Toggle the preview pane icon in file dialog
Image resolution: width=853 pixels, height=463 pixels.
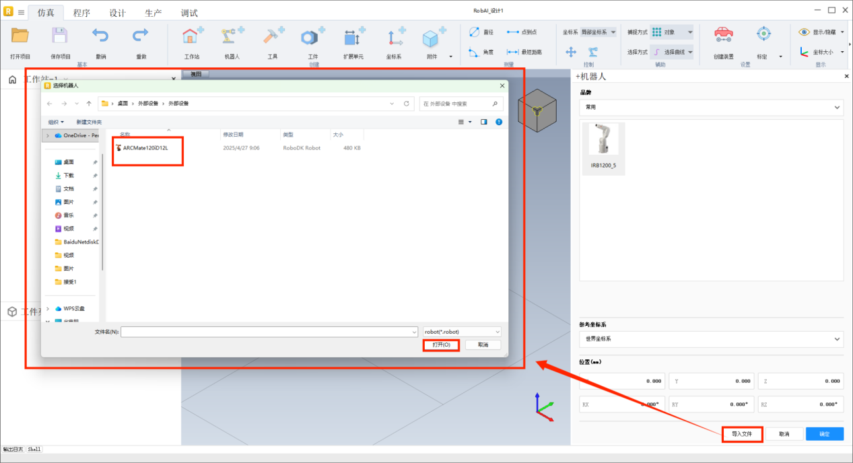[x=483, y=122]
